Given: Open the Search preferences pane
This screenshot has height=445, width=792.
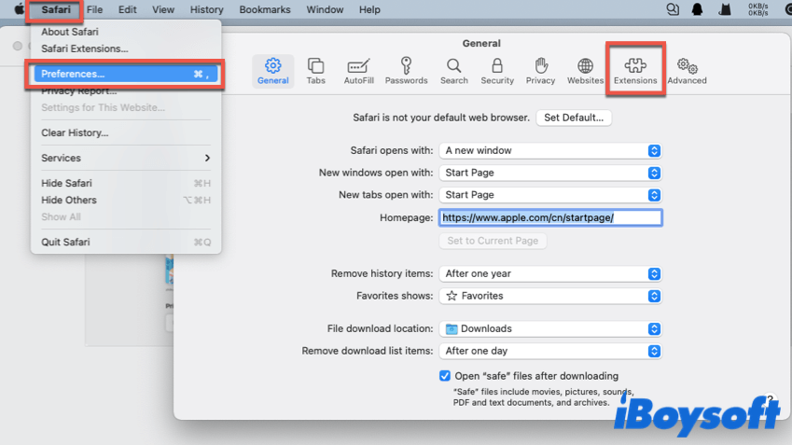Looking at the screenshot, I should point(454,71).
